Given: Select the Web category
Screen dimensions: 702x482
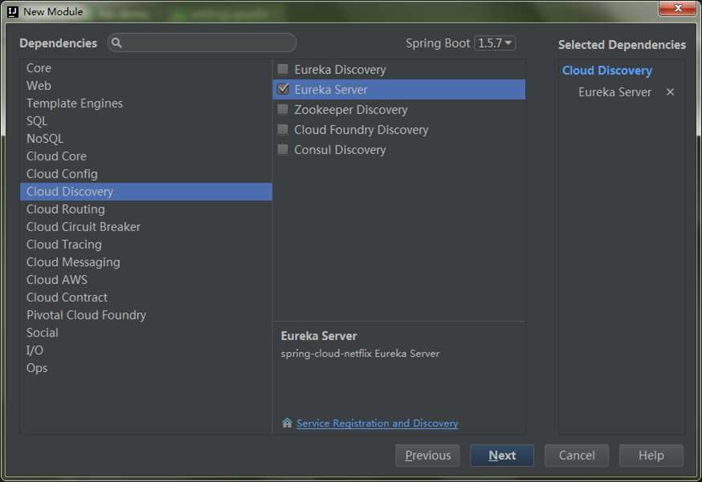Looking at the screenshot, I should pyautogui.click(x=146, y=85).
